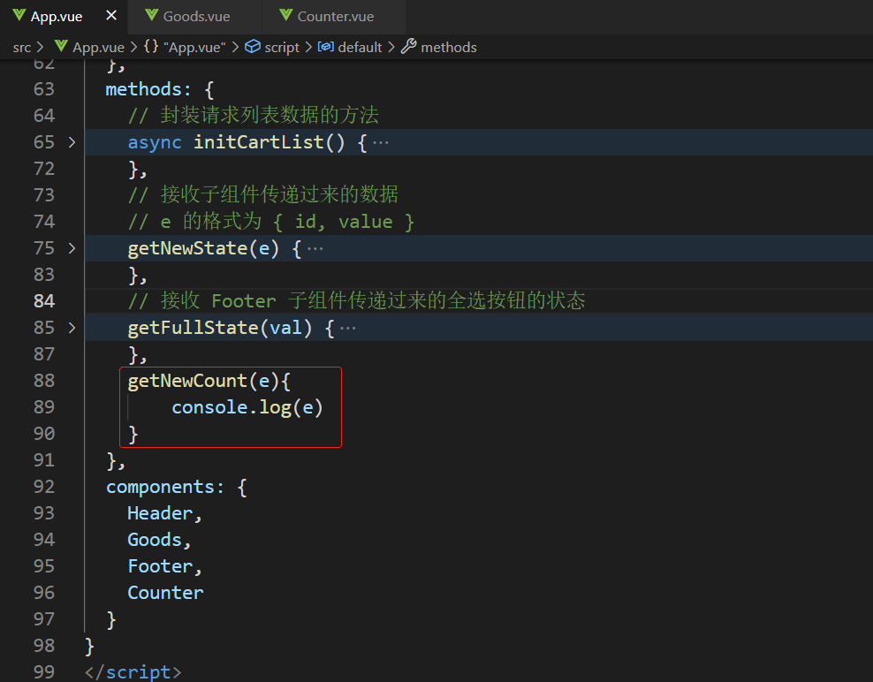Click the Vue icon on Goods.vue tab
The height and width of the screenshot is (682, 873).
click(x=151, y=16)
